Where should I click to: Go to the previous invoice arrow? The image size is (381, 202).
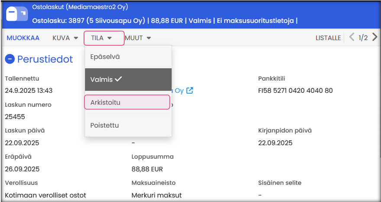tap(352, 38)
